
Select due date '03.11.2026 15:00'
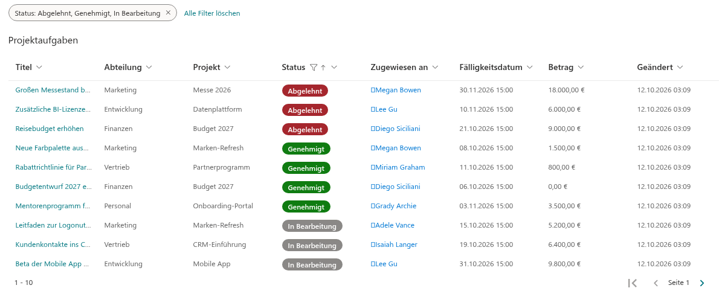(486, 206)
